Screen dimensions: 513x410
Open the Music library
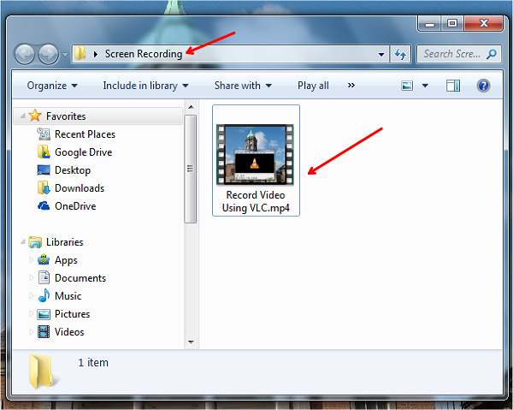pyautogui.click(x=68, y=296)
